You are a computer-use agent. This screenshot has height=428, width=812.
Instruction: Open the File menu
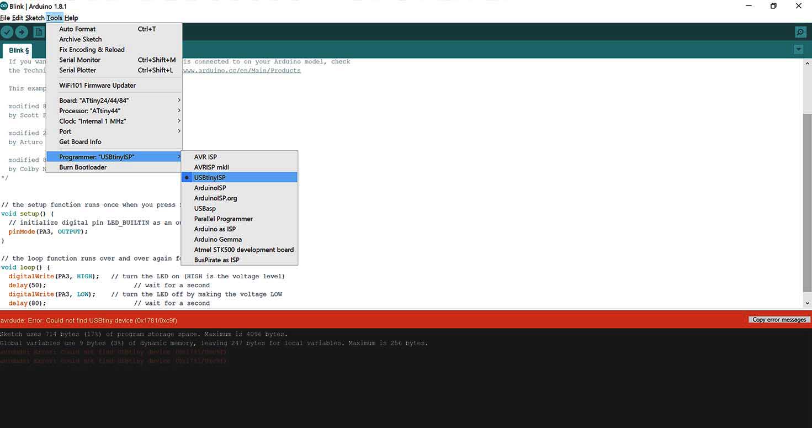point(5,18)
